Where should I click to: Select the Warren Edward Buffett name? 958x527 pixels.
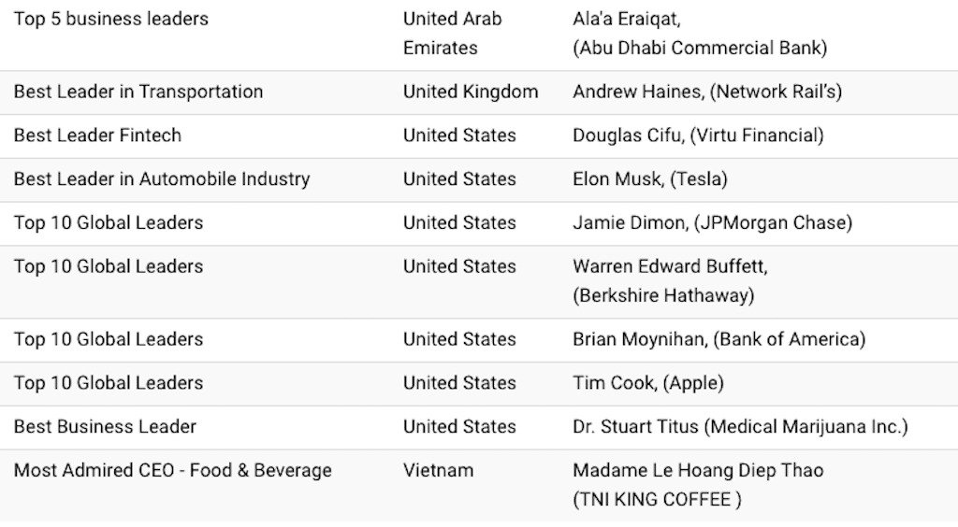click(670, 266)
